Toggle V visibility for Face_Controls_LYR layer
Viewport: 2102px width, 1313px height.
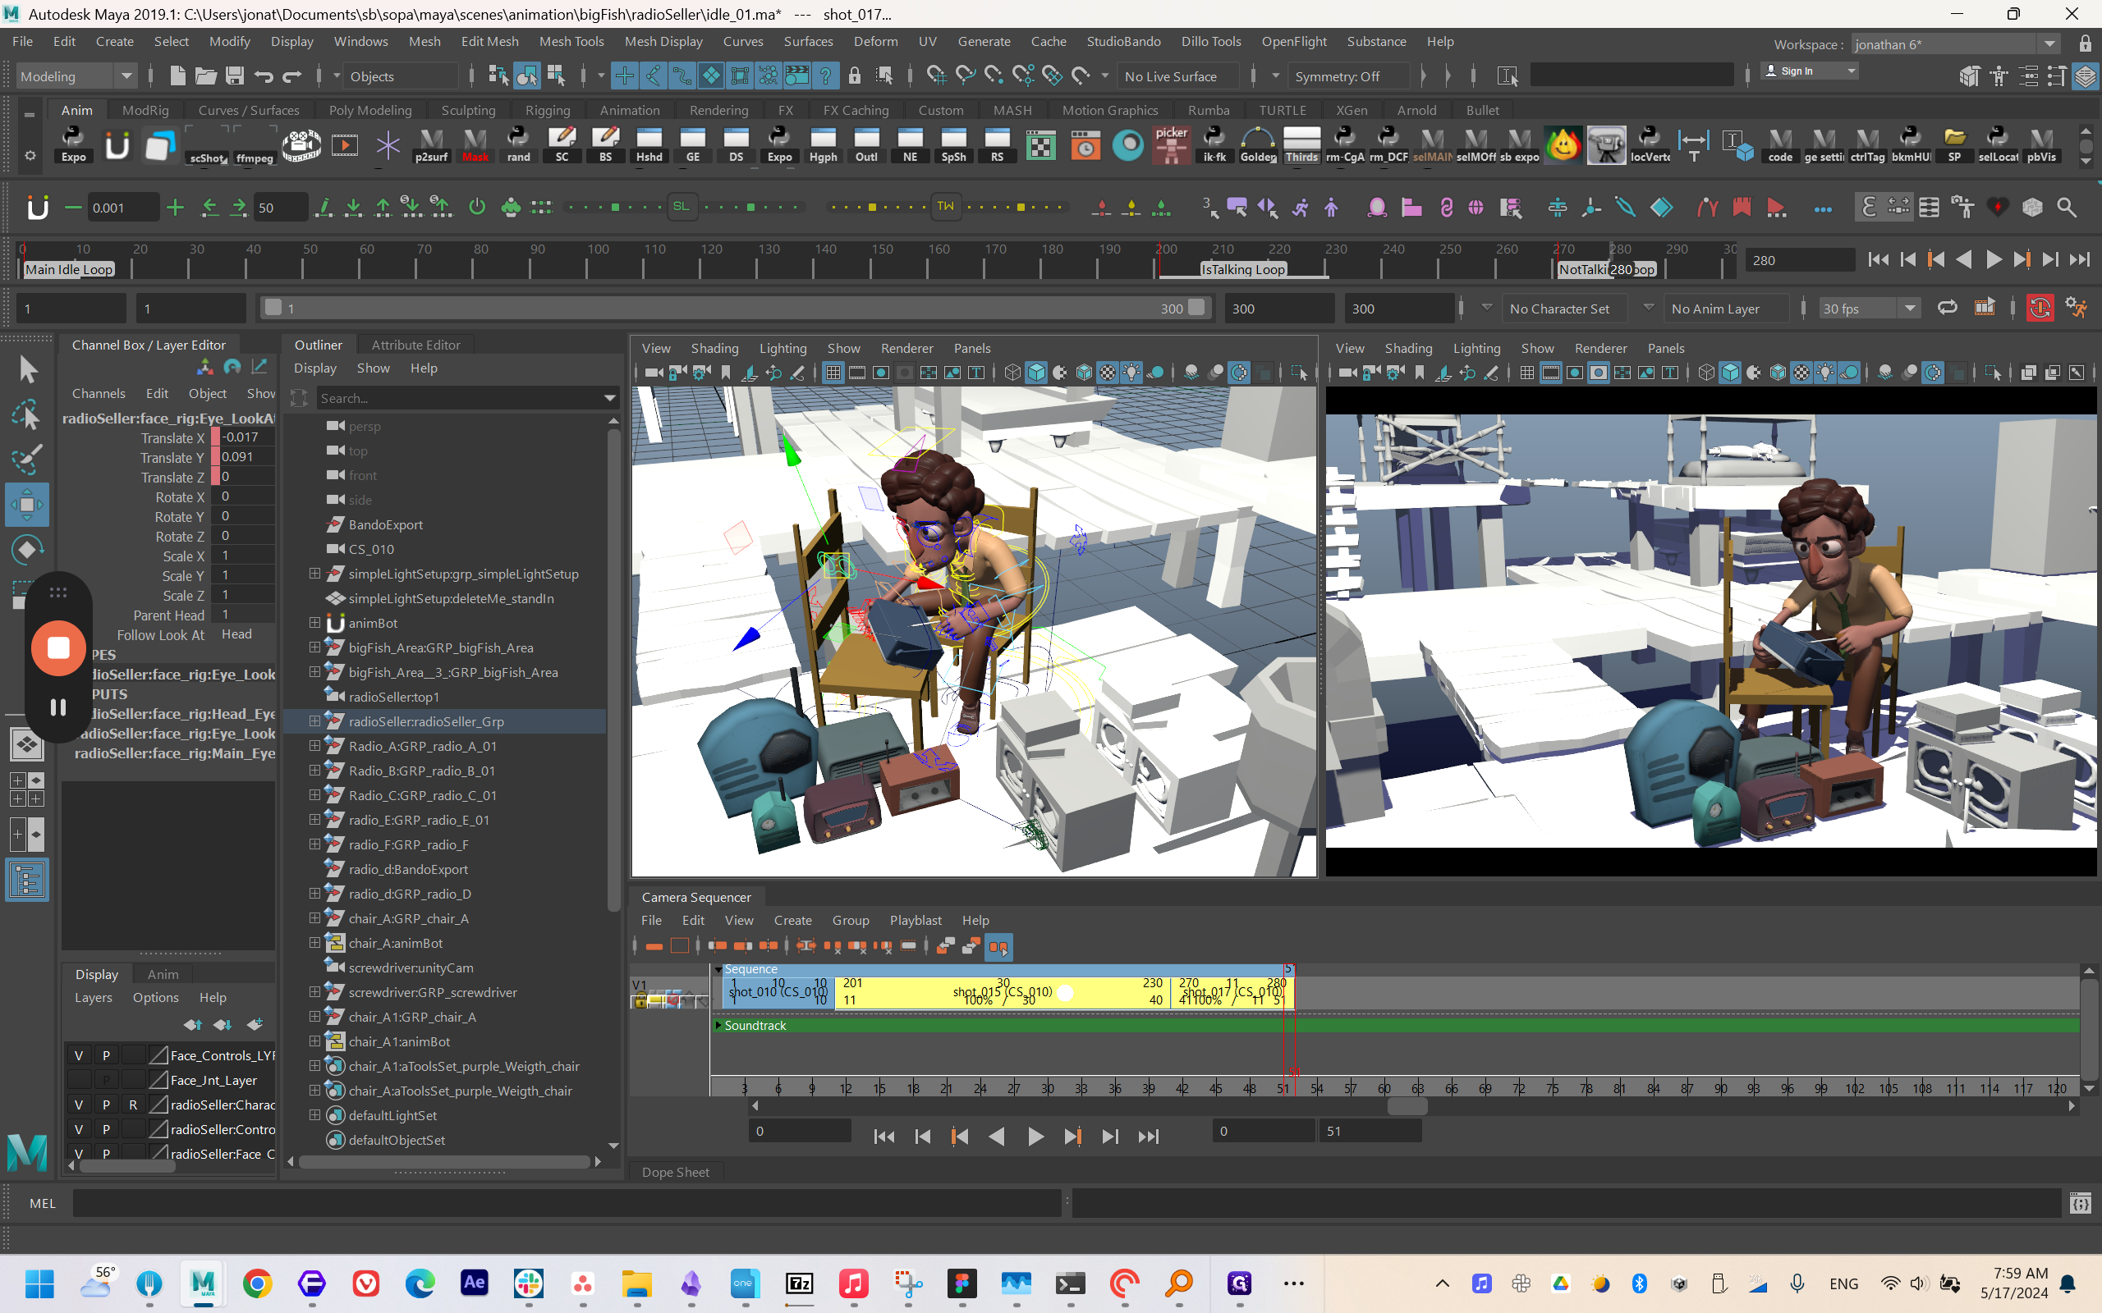tap(79, 1055)
